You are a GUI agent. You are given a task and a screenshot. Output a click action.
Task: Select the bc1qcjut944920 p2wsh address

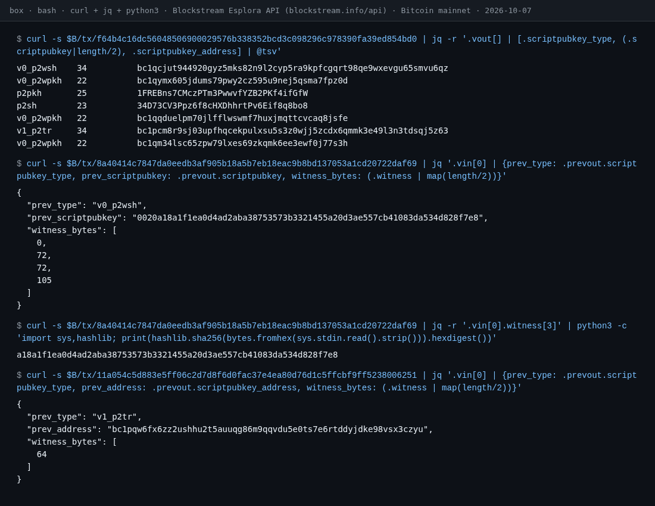pos(292,68)
